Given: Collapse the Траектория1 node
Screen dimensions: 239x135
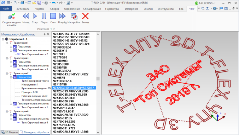Looking at the screenshot, I should click(x=7, y=43).
